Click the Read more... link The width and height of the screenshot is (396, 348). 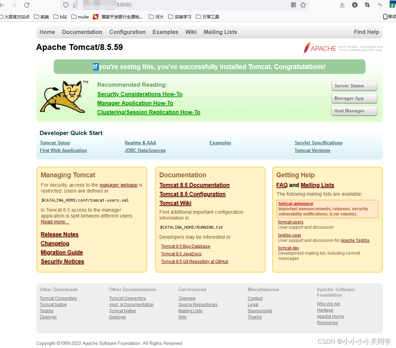pos(55,222)
